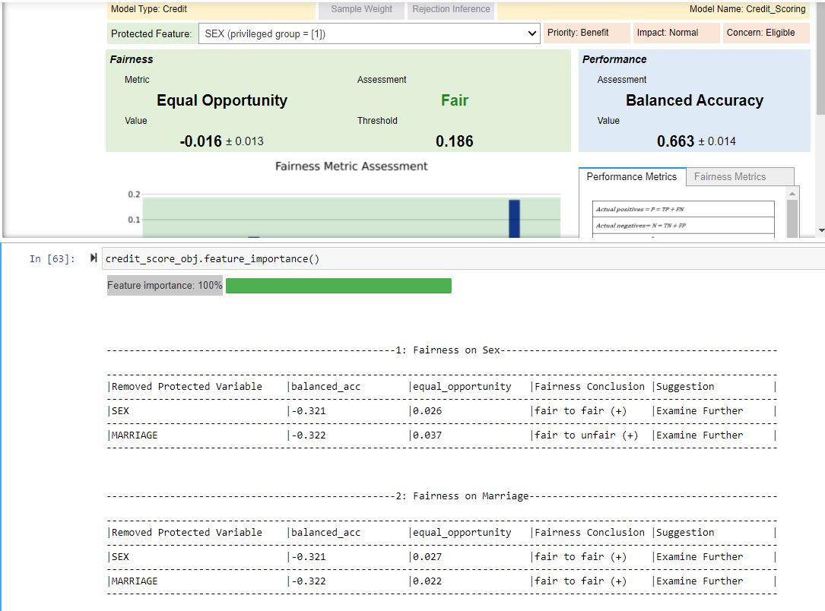
Task: Click the tall blue bar in fairness chart
Action: pos(514,219)
